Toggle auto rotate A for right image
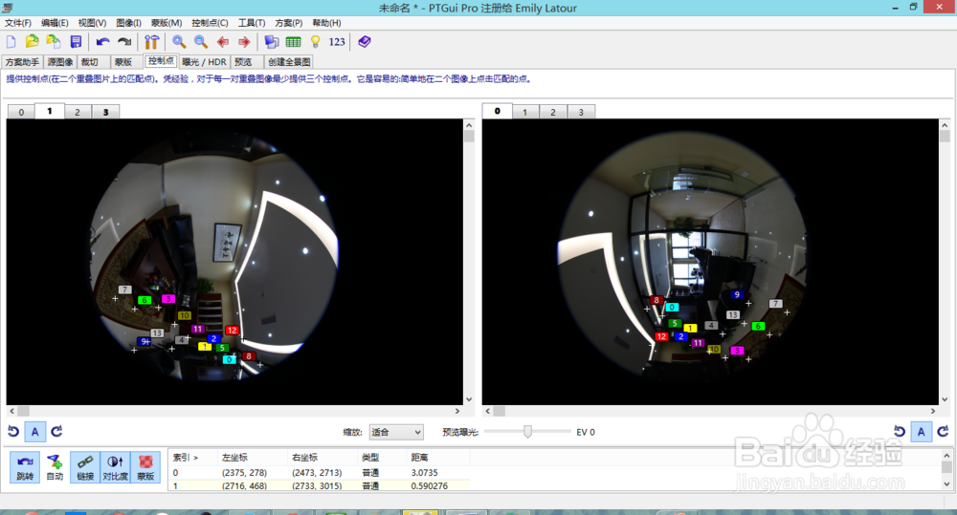 tap(921, 432)
